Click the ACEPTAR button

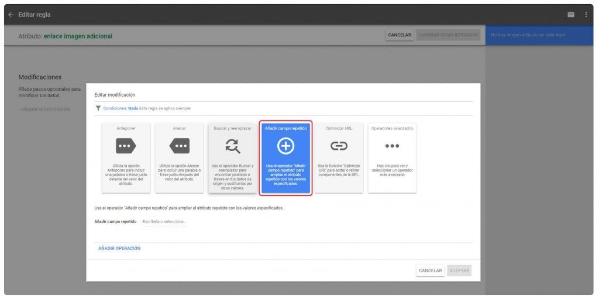click(459, 270)
